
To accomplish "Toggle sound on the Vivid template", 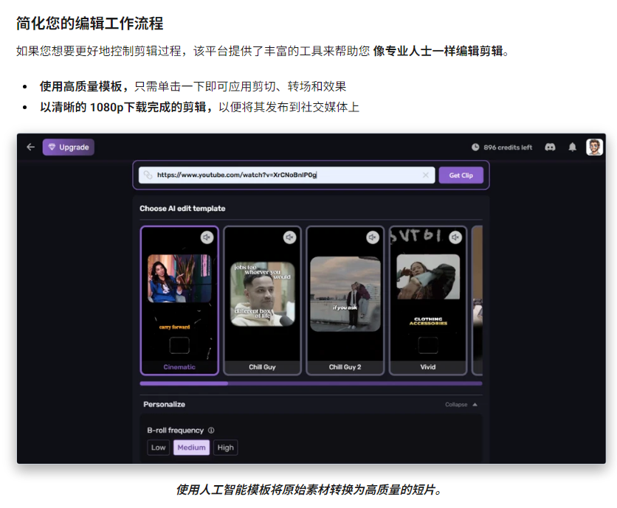I will 455,237.
